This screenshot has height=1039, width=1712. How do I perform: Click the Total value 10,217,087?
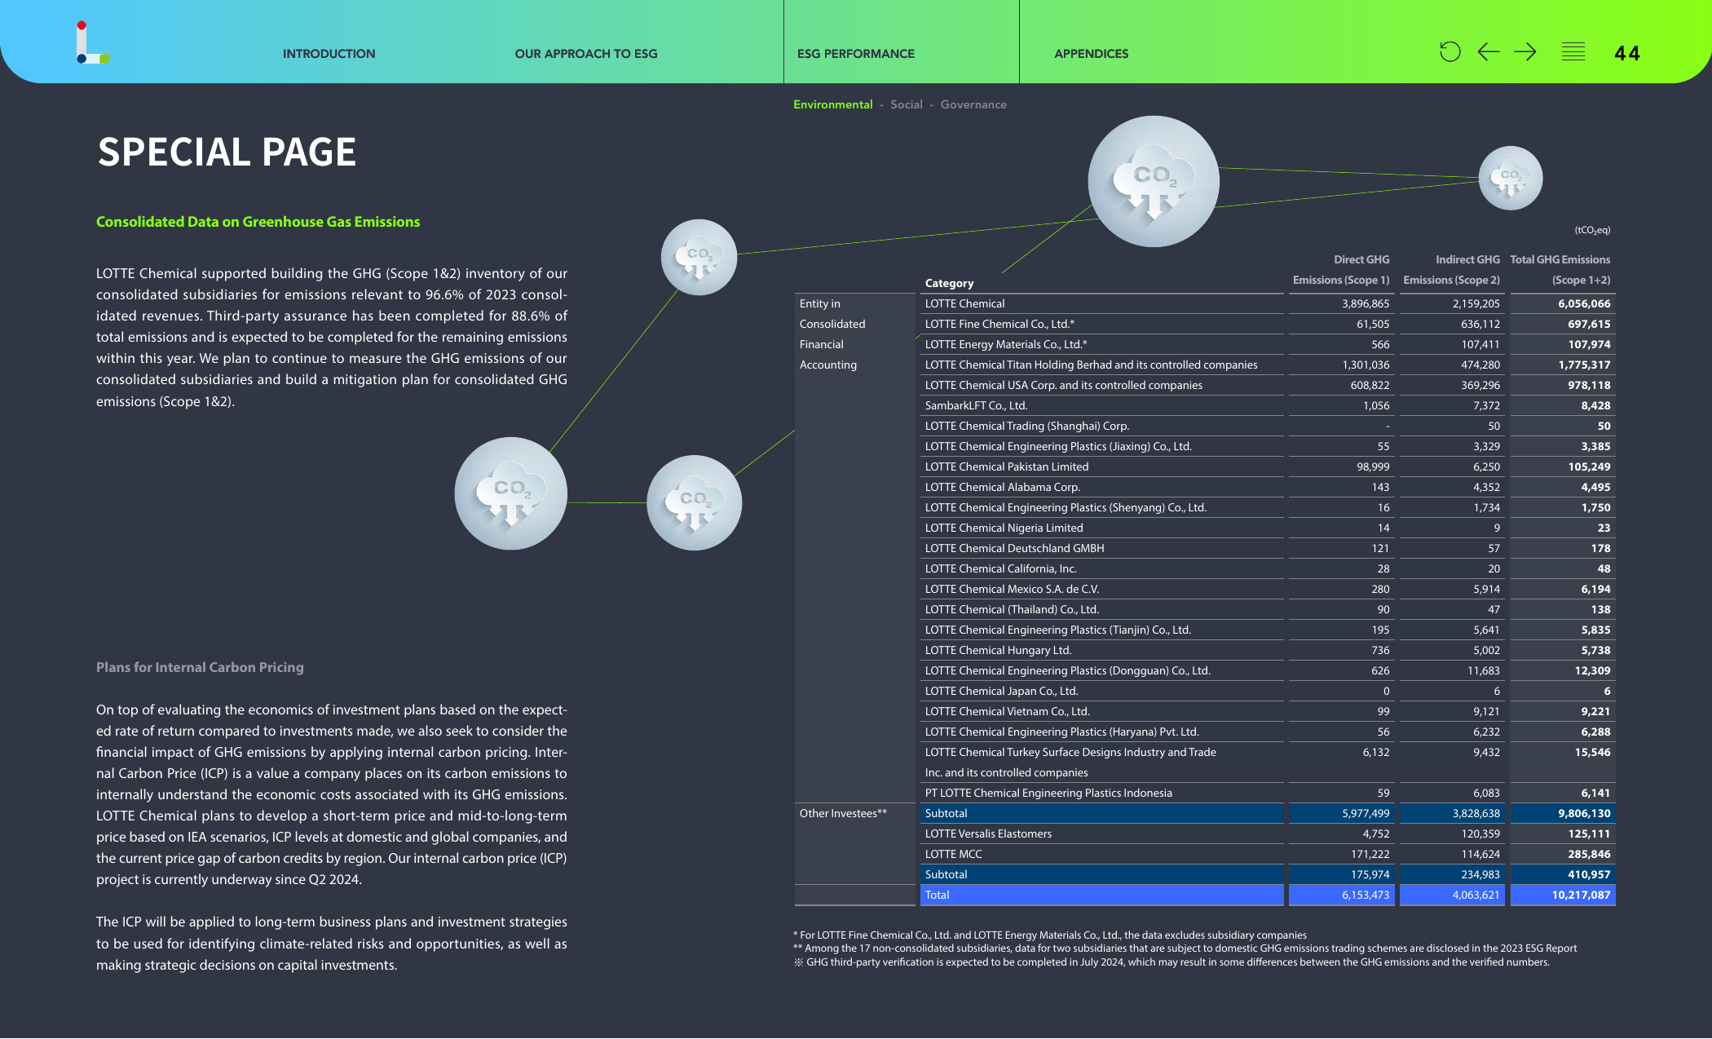pos(1581,895)
